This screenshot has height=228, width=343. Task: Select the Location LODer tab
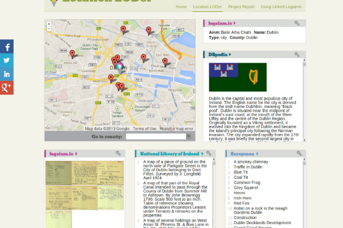tap(208, 7)
